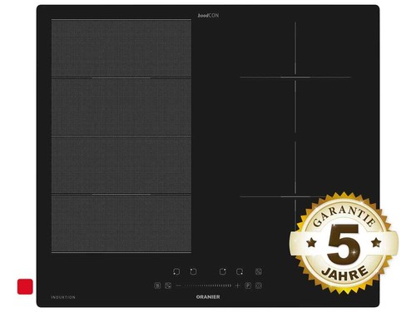Select the front-left cooking zone icon

click(176, 271)
